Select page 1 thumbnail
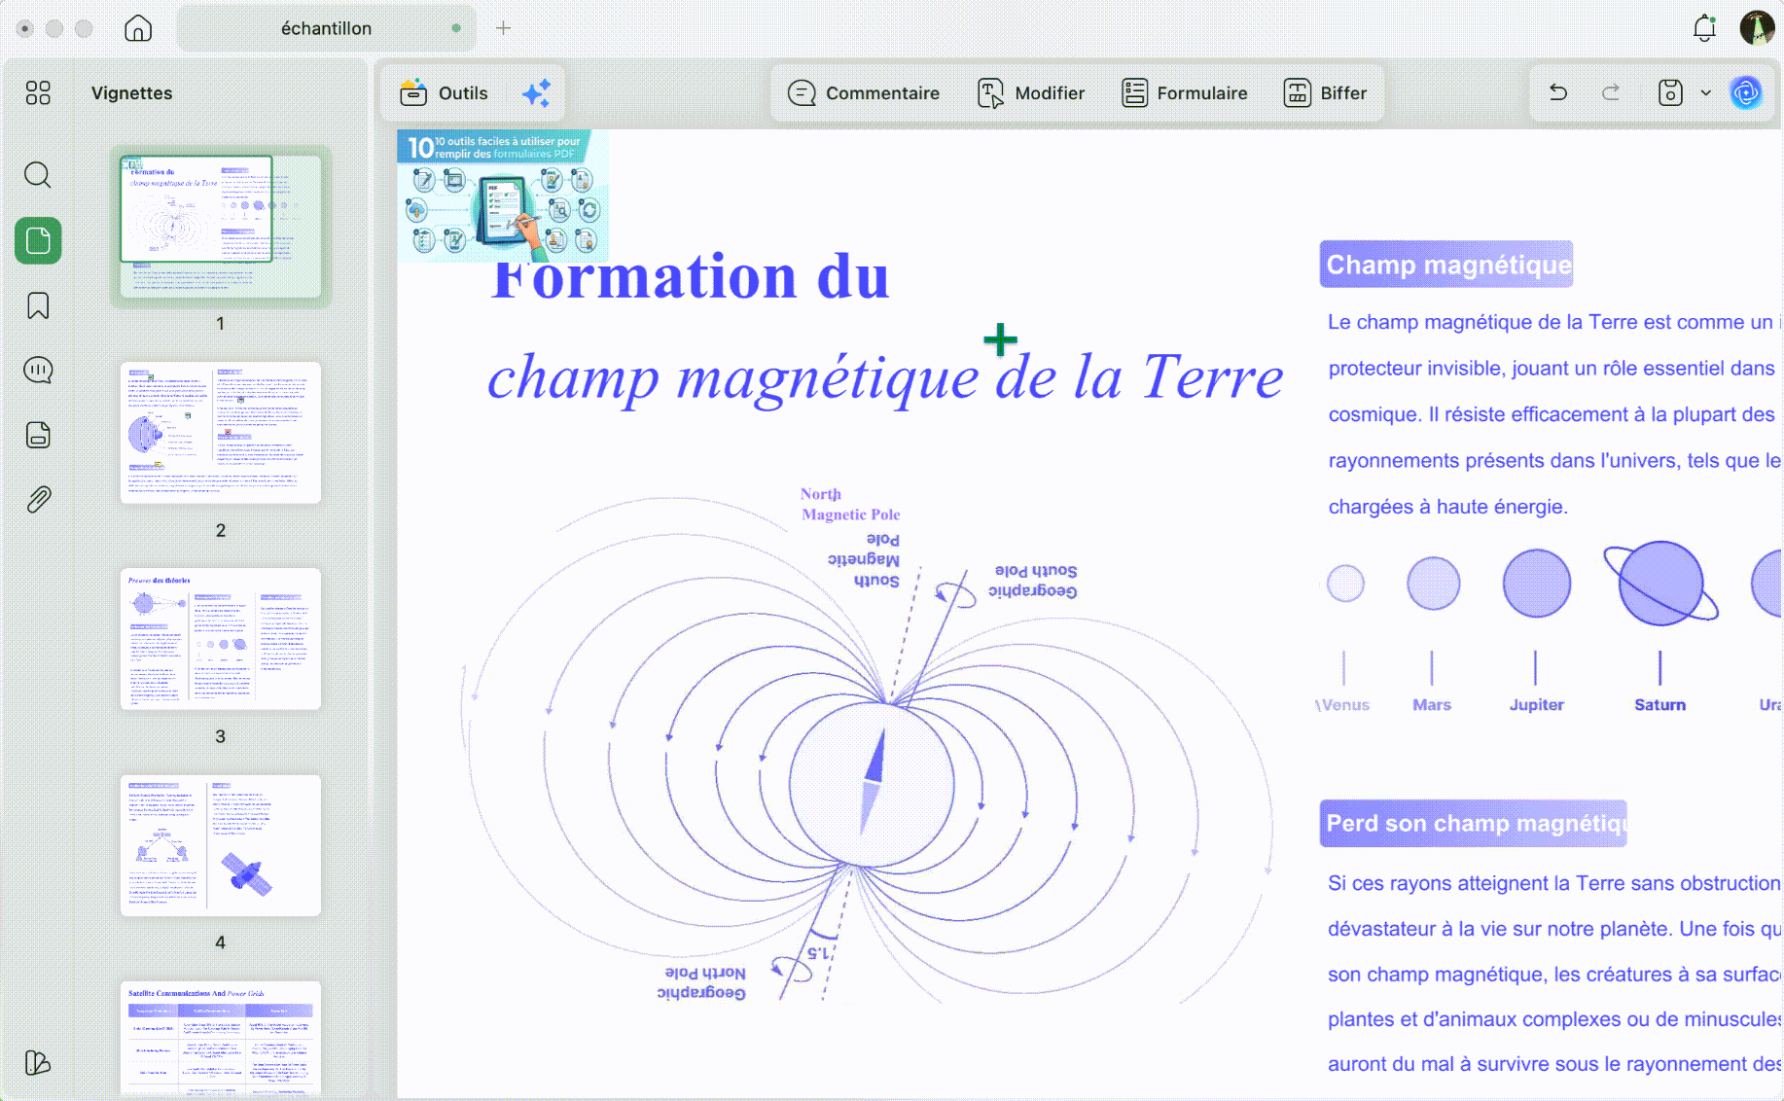 221,227
